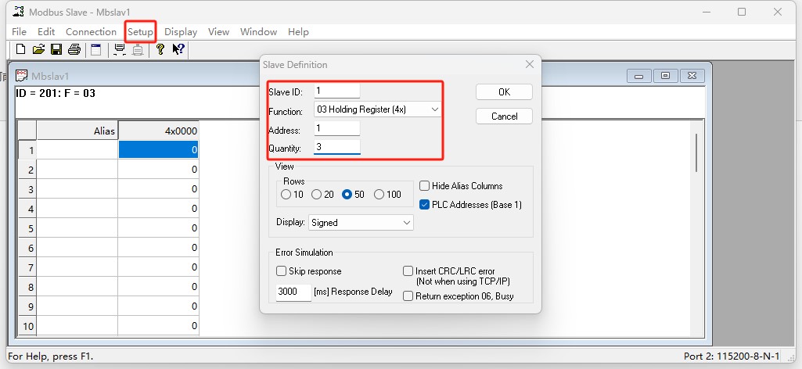This screenshot has width=802, height=369.
Task: Select the highlighted 4x0000 cell in row 1
Action: pos(158,150)
